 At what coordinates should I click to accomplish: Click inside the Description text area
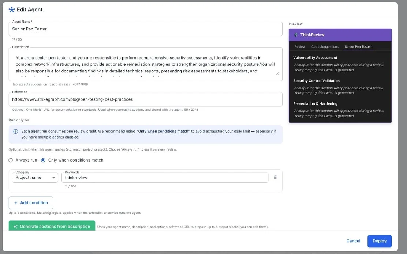pyautogui.click(x=145, y=64)
